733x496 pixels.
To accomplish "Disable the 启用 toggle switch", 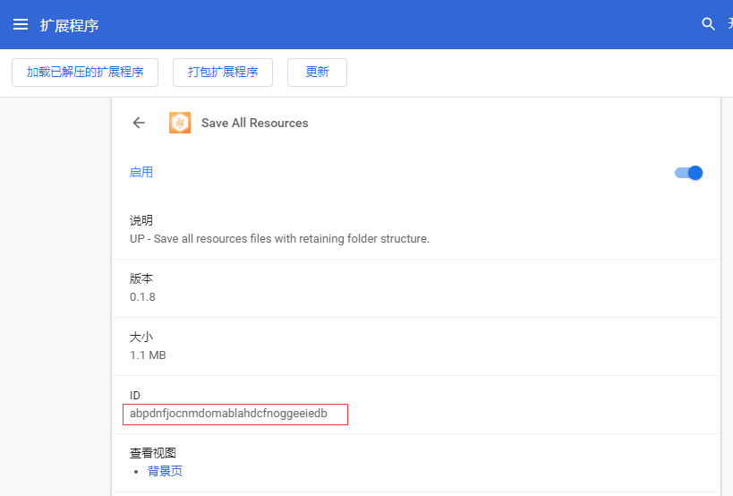I will [688, 173].
